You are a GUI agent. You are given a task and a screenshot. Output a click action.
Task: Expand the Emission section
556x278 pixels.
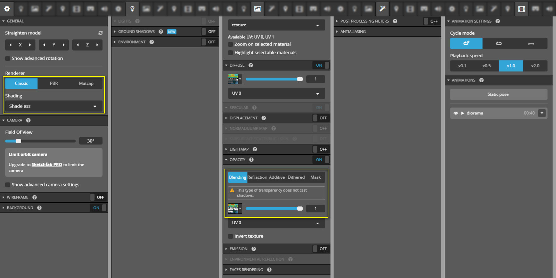pos(238,249)
